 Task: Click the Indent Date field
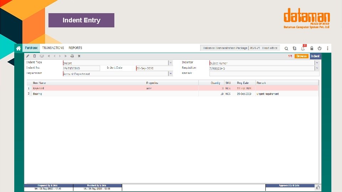pos(154,68)
